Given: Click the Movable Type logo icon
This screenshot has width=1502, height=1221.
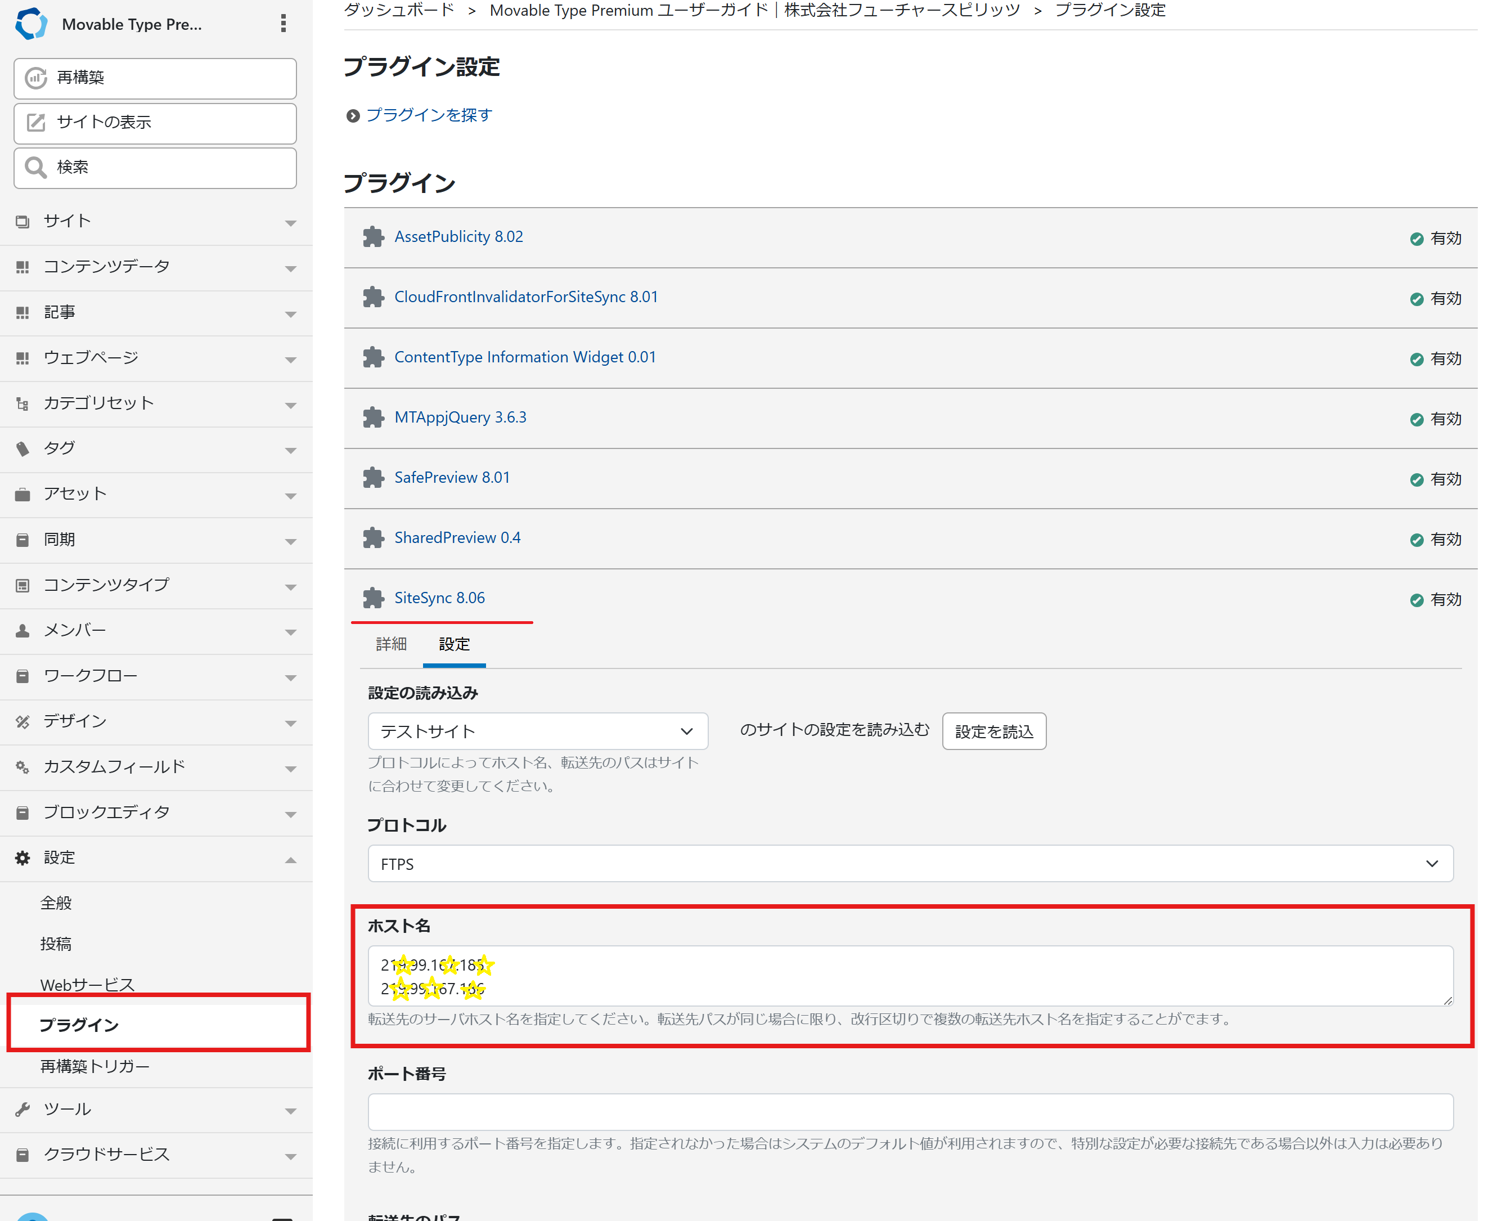Looking at the screenshot, I should 31,24.
